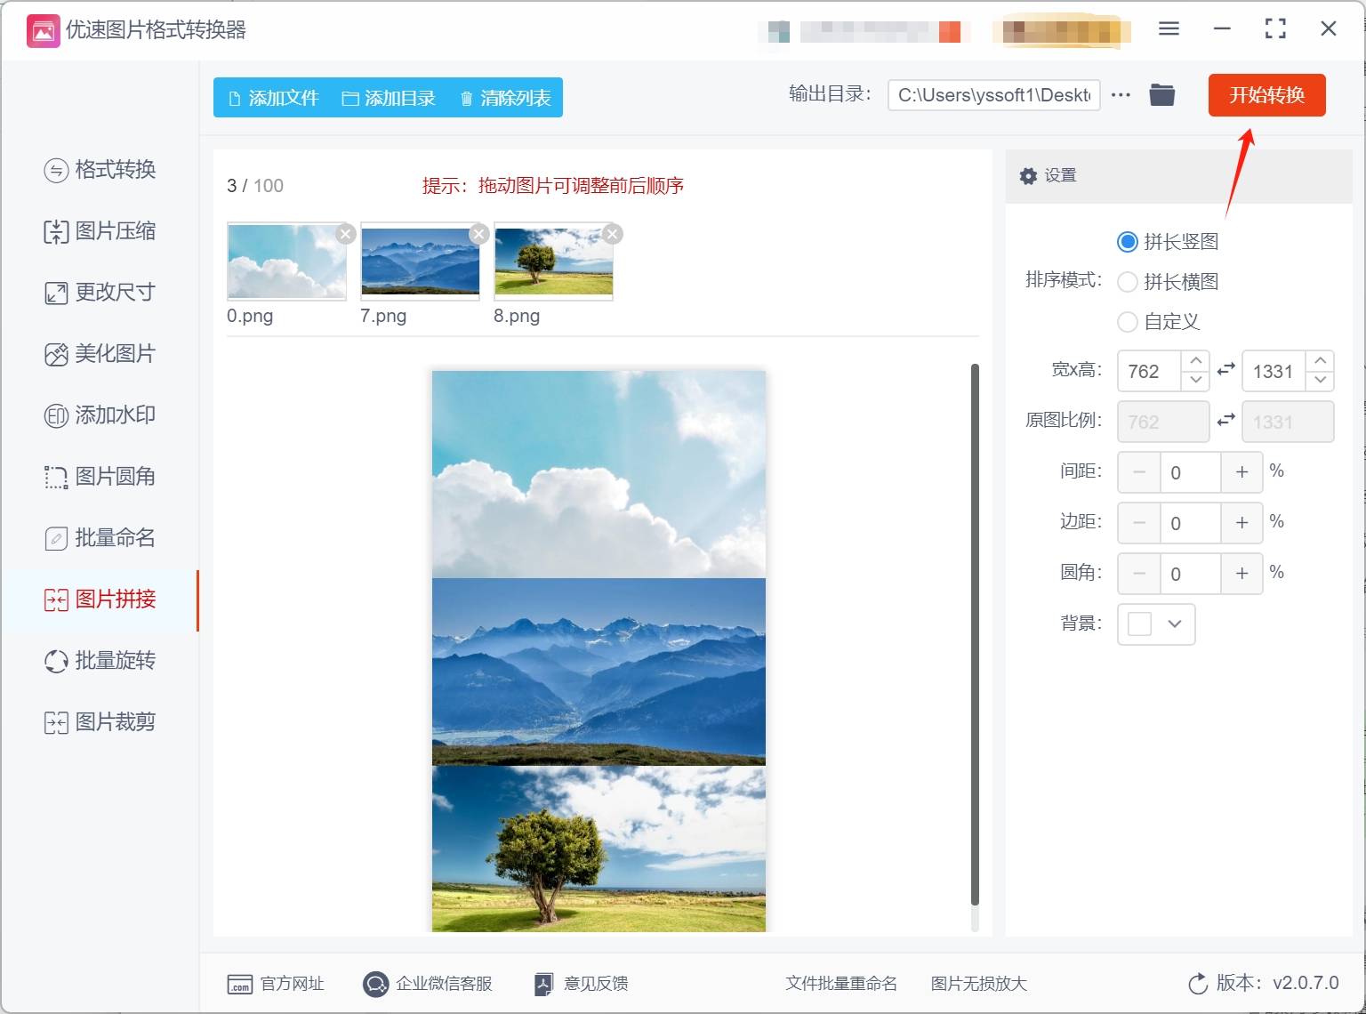Click the height field showing 1331
The image size is (1366, 1014).
pyautogui.click(x=1274, y=371)
